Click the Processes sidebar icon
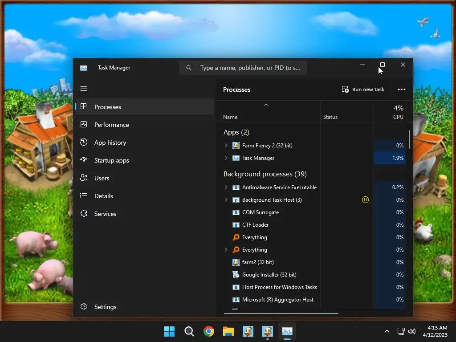Viewport: 456px width, 342px height. pyautogui.click(x=83, y=106)
